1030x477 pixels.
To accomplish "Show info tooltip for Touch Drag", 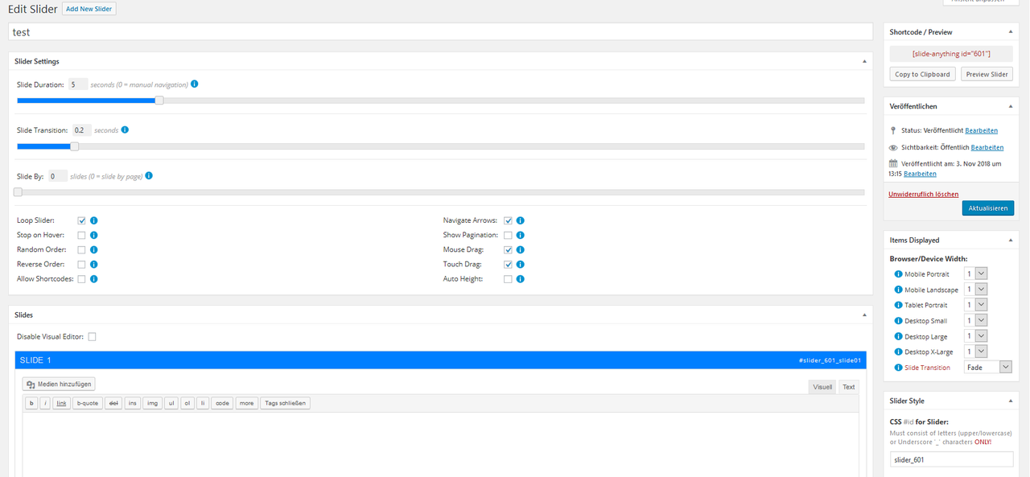I will coord(521,264).
